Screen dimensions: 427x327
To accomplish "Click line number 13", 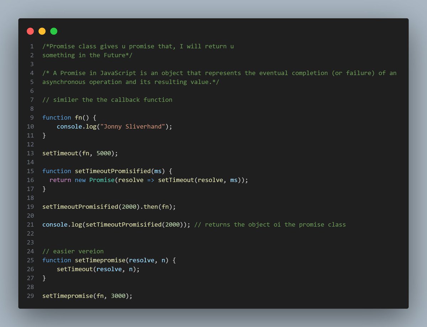I will click(x=30, y=153).
